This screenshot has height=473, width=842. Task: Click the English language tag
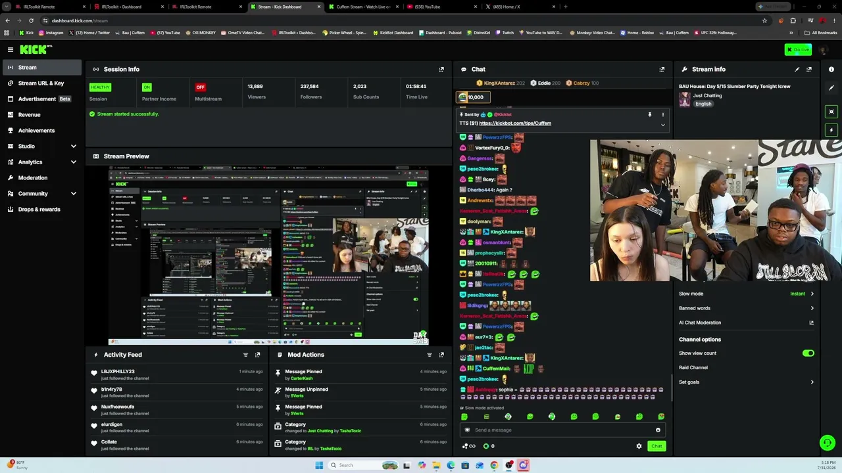click(x=703, y=104)
